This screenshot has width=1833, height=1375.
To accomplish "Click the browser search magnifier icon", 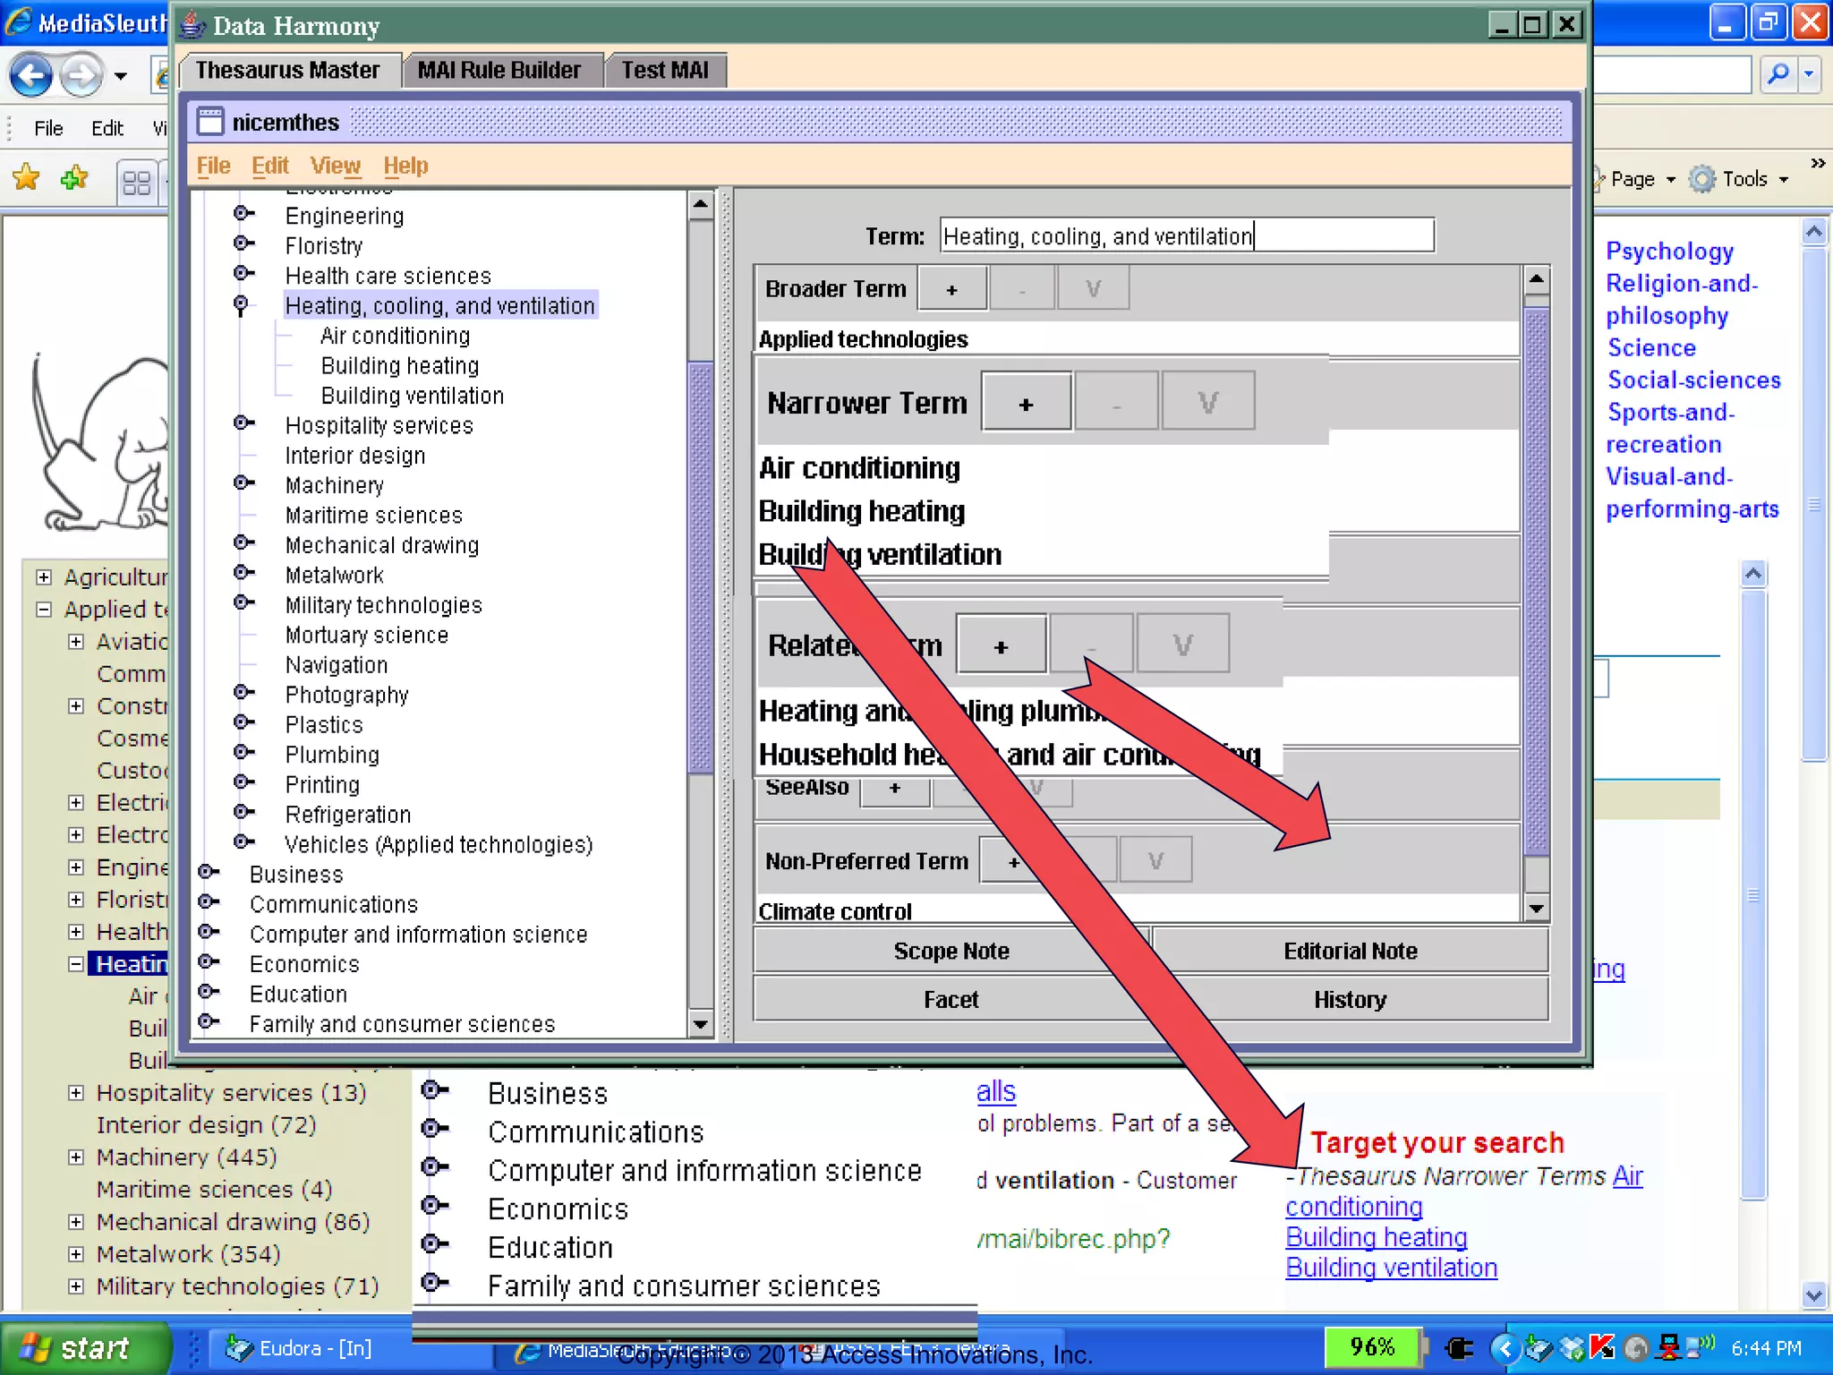I will pos(1778,74).
